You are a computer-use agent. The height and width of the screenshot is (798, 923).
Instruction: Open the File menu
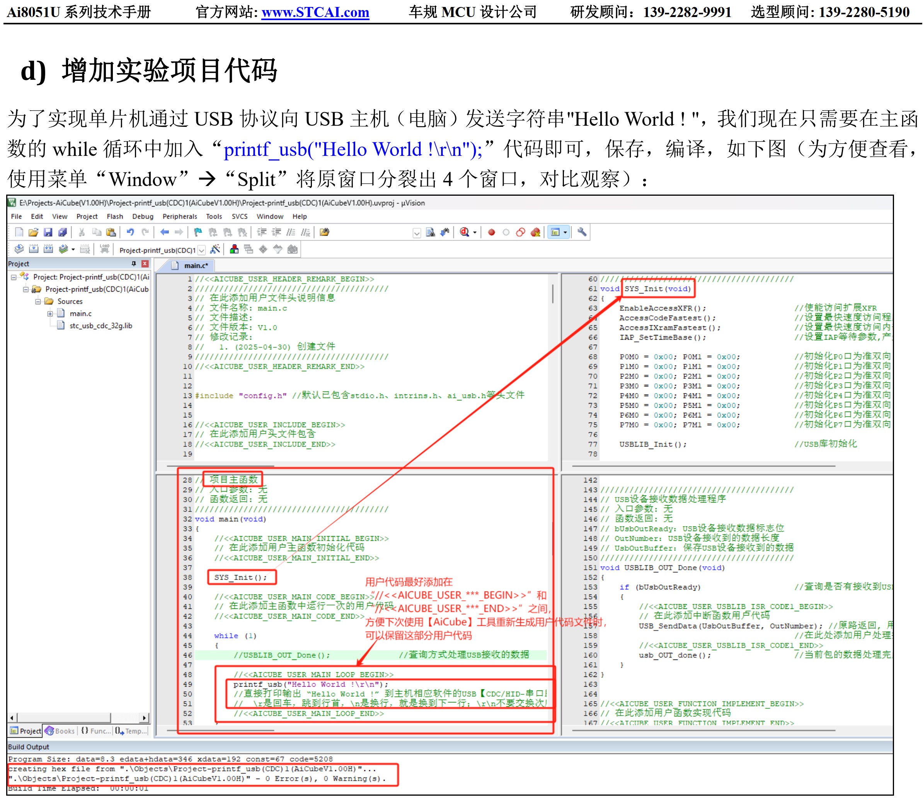pos(17,217)
